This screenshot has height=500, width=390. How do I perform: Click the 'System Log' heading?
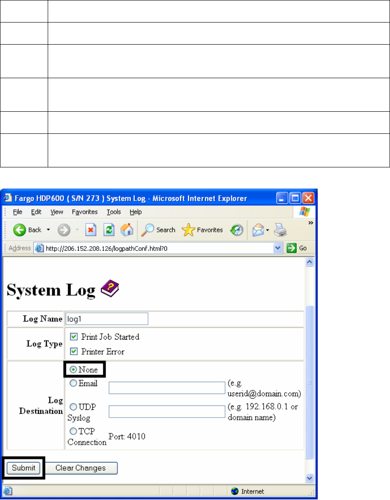click(51, 290)
